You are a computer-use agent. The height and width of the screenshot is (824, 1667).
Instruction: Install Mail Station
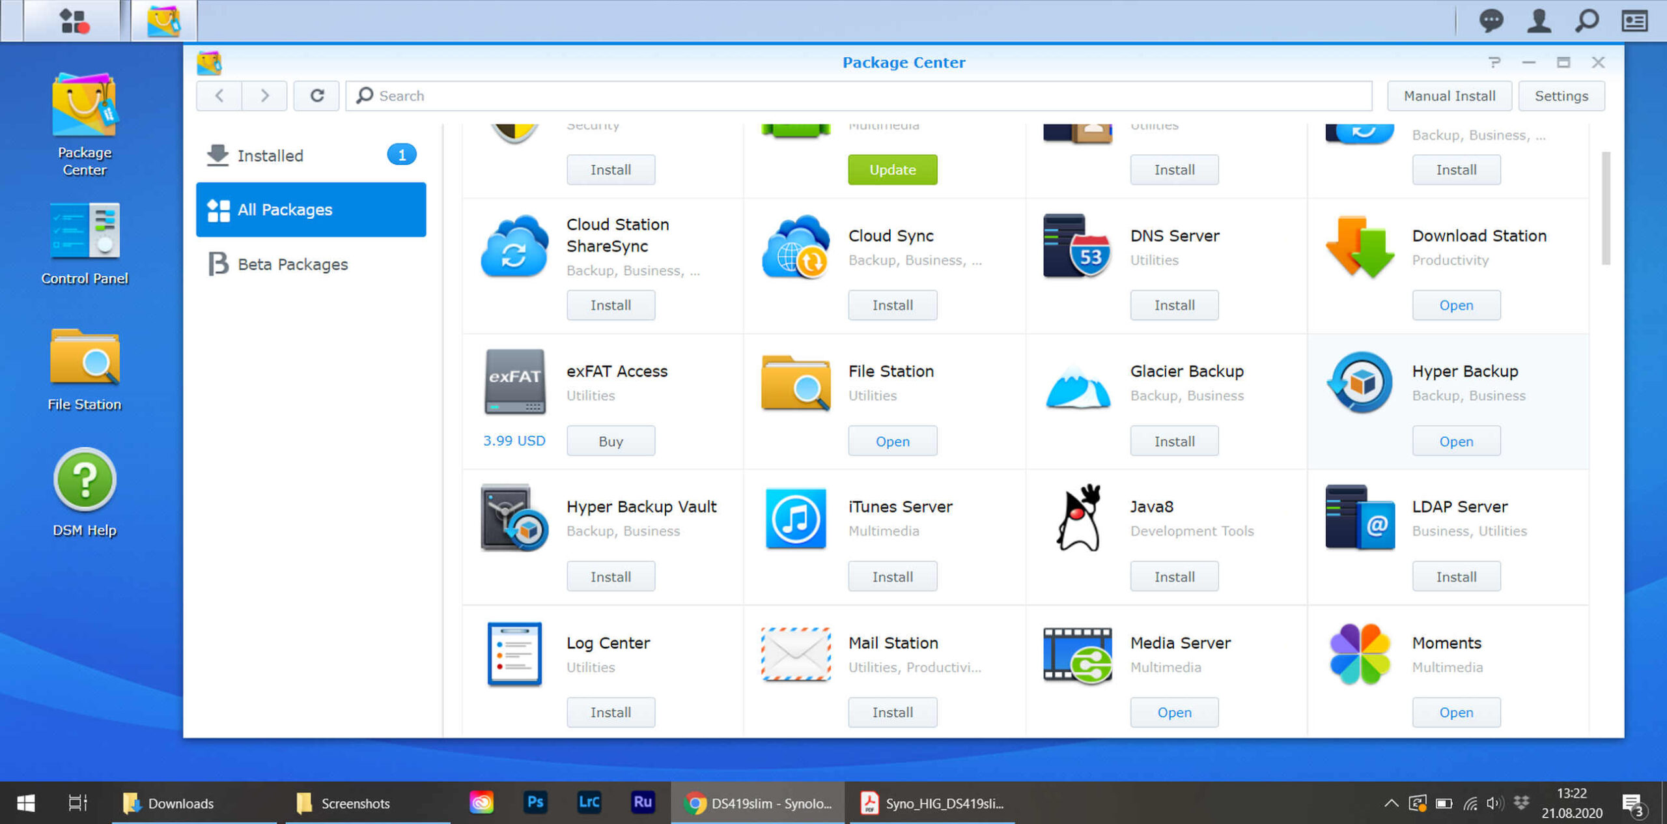pos(892,712)
